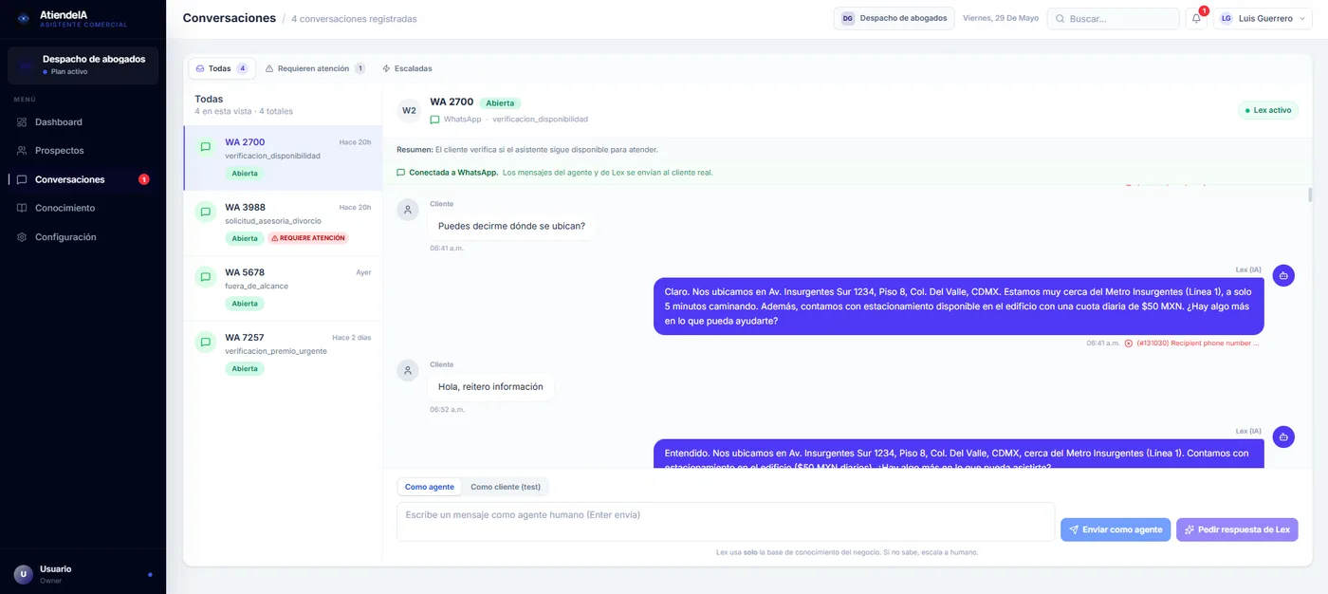The image size is (1328, 594).
Task: Click the Configuración gear icon
Action: [x=22, y=237]
